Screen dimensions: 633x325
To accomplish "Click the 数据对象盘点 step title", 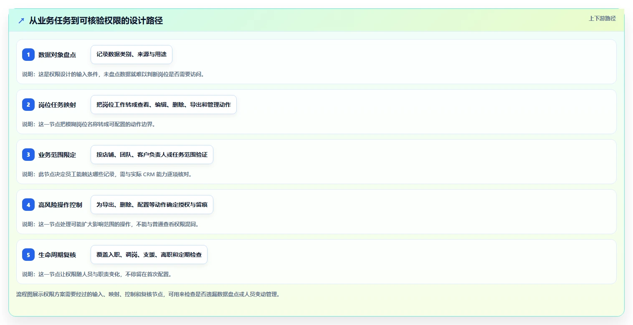I will point(57,55).
